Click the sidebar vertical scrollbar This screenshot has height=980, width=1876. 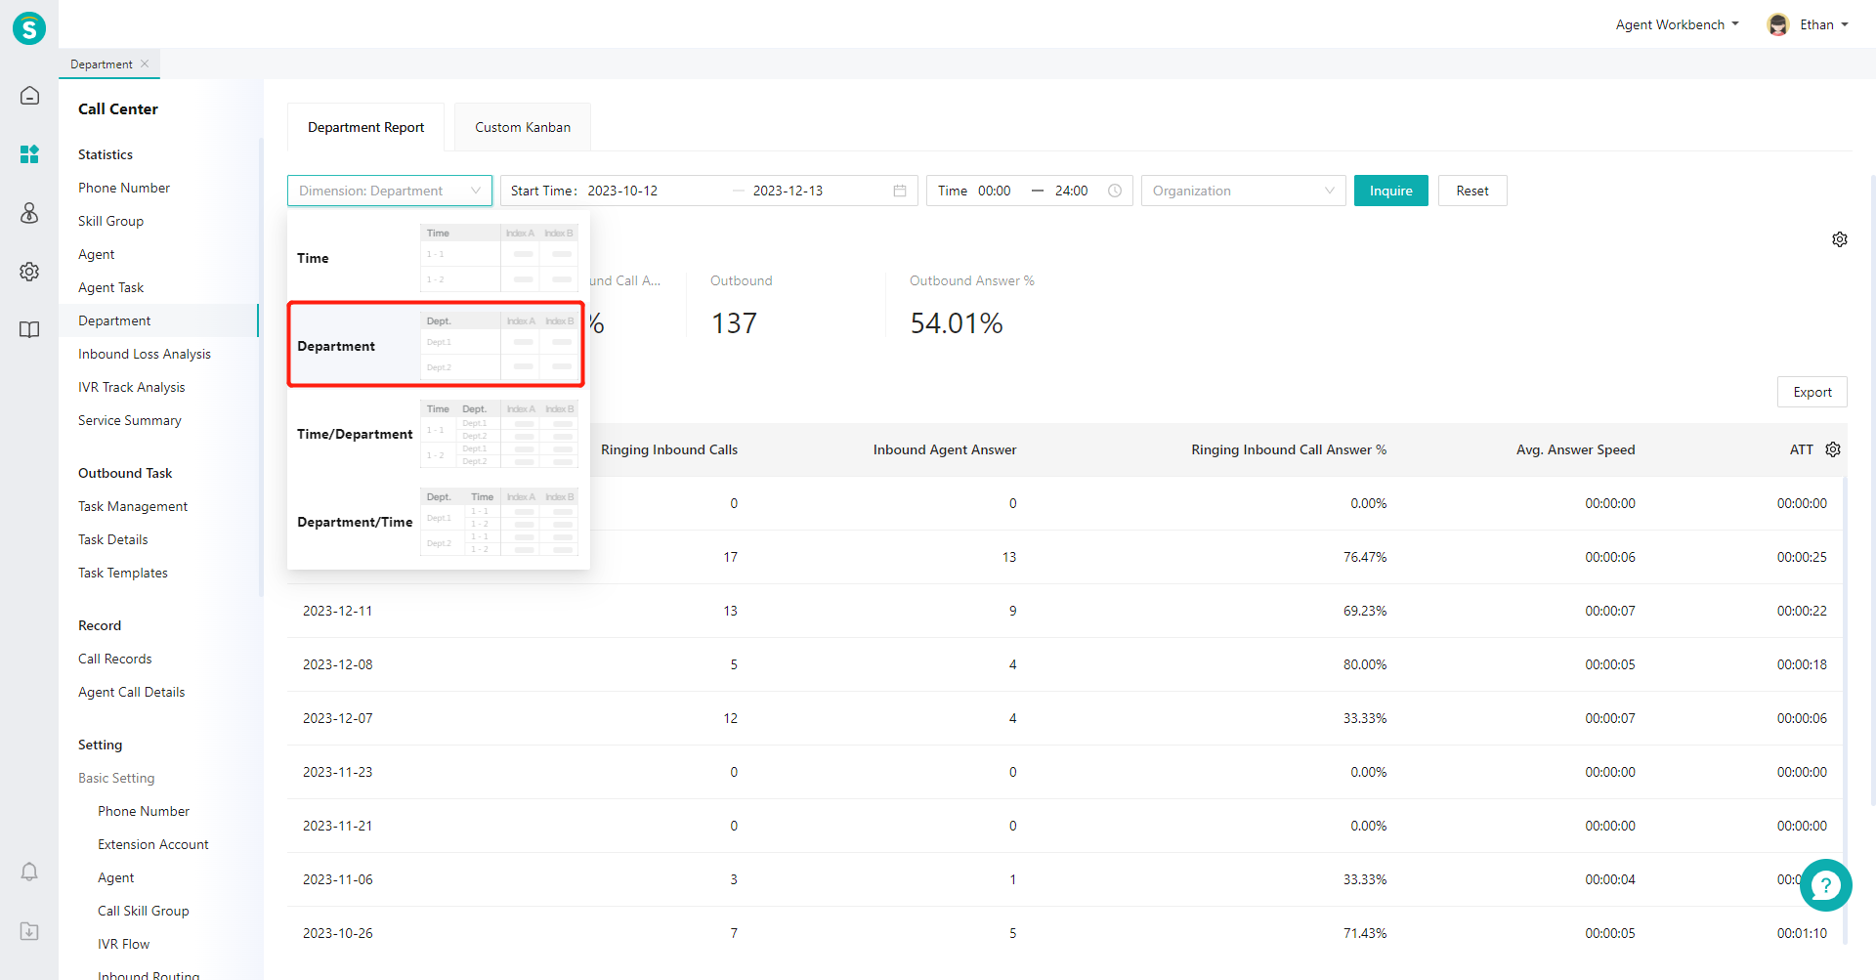(x=261, y=366)
